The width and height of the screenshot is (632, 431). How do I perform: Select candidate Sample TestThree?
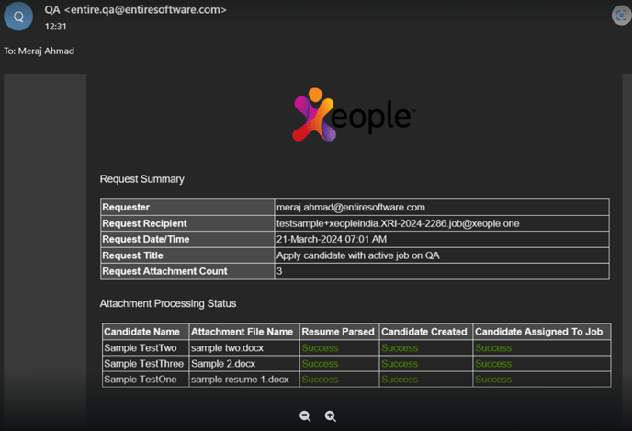143,364
